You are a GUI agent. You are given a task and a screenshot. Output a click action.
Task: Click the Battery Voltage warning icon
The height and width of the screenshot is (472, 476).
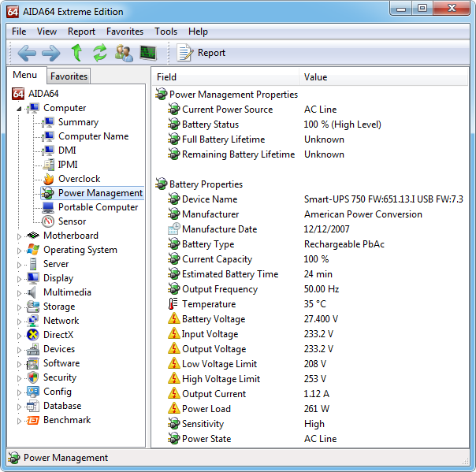click(174, 318)
